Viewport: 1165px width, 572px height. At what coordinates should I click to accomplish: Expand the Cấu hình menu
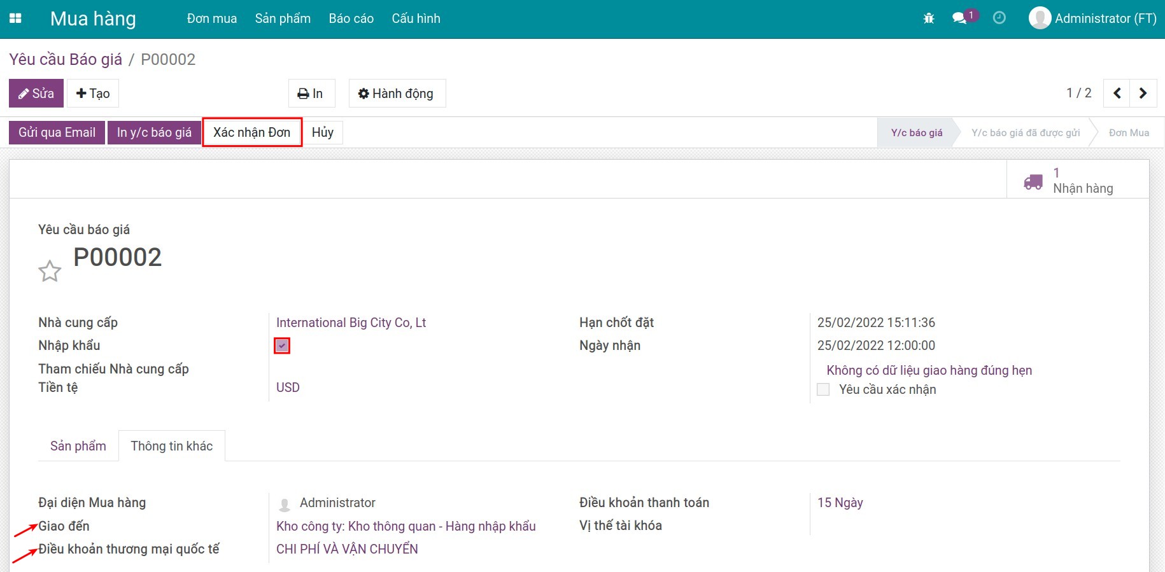[x=416, y=18]
